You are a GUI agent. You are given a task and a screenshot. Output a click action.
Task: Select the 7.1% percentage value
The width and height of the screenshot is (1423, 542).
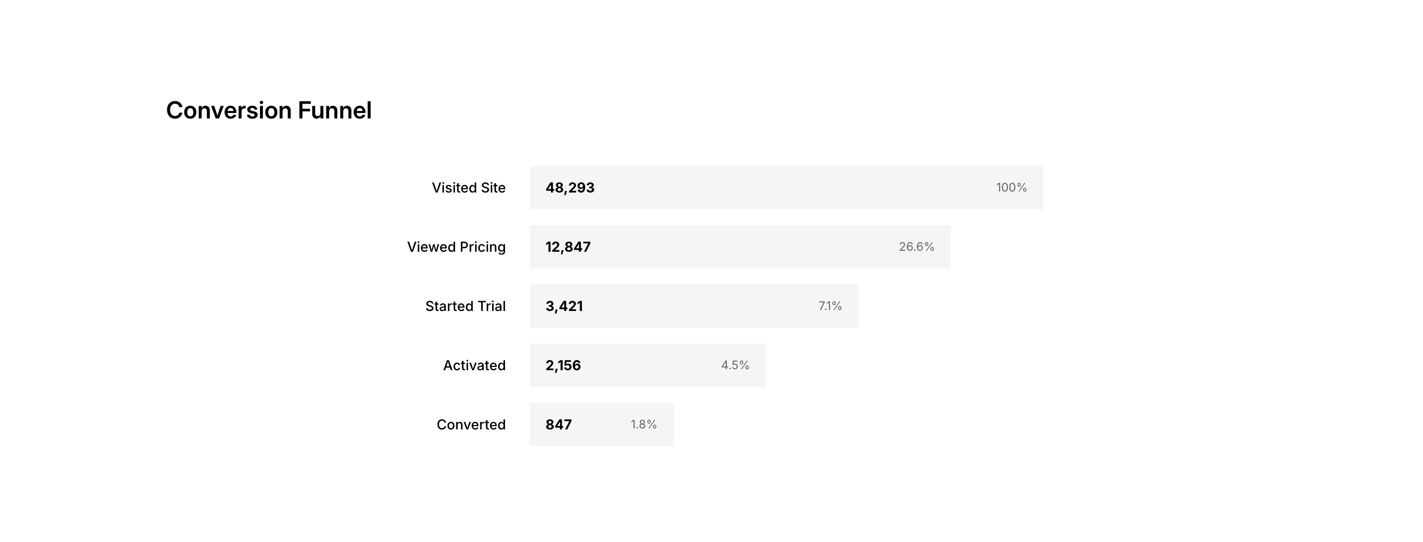[830, 307]
